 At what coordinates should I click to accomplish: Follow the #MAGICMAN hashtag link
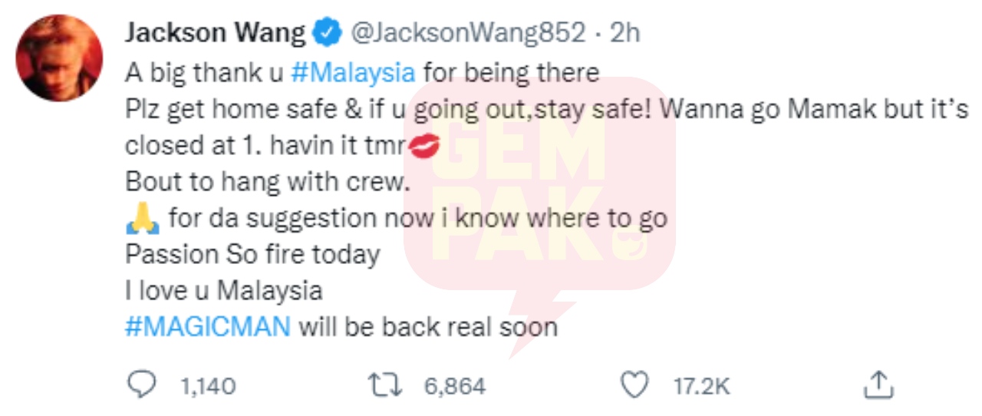[208, 328]
